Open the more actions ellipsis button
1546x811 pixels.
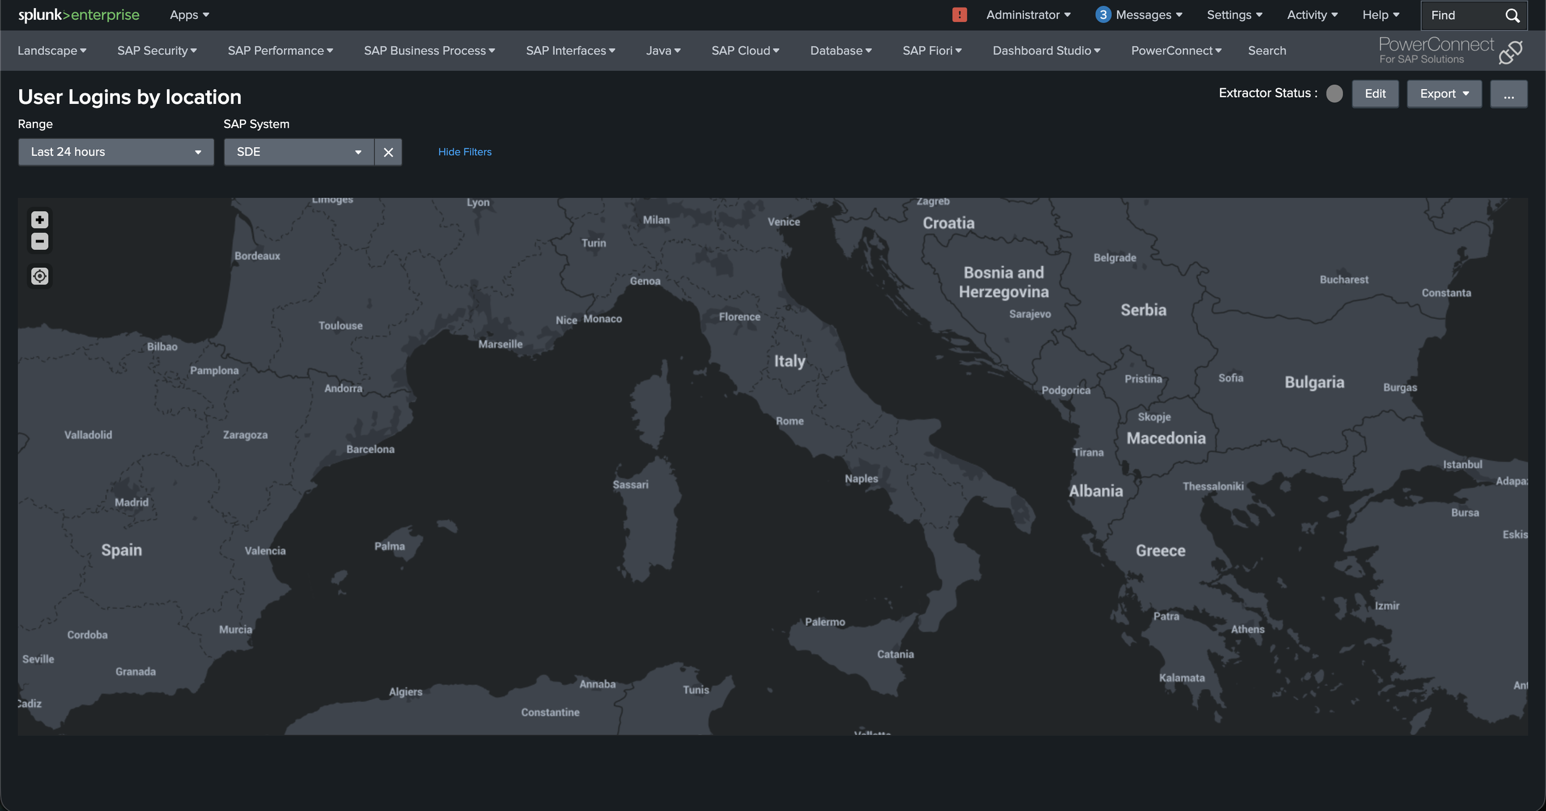[1508, 94]
